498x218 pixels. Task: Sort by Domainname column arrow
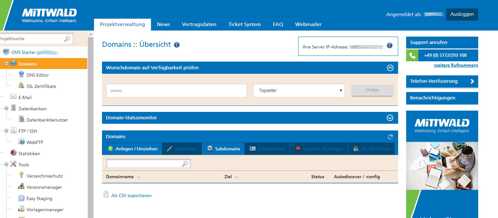click(139, 177)
